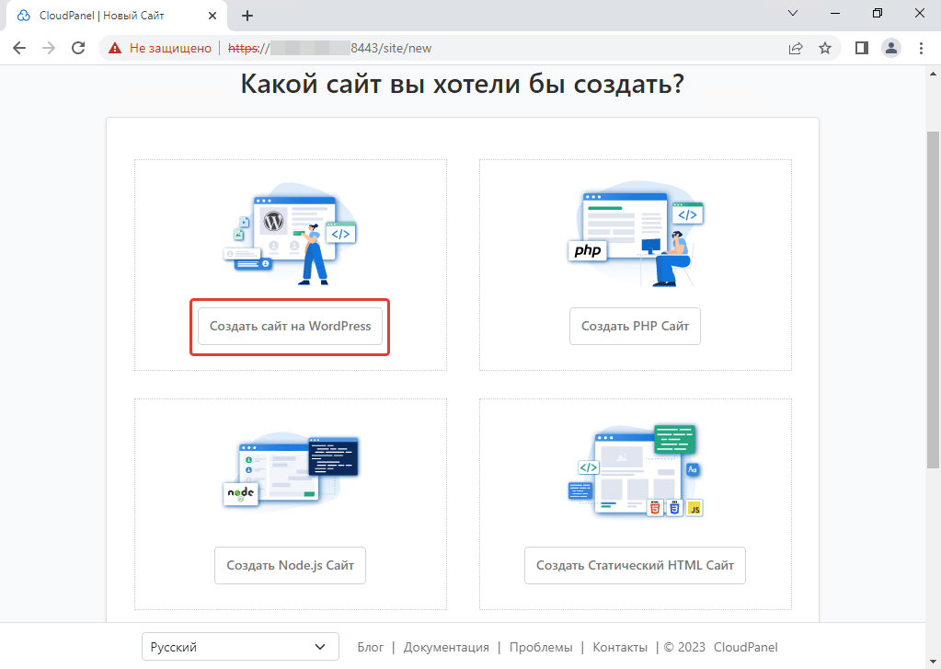The height and width of the screenshot is (669, 941).
Task: Click 'Создать Node.js Сайт'
Action: (289, 565)
